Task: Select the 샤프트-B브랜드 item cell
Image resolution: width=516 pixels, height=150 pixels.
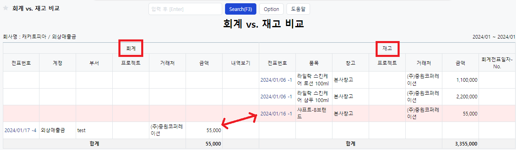Action: coord(314,113)
